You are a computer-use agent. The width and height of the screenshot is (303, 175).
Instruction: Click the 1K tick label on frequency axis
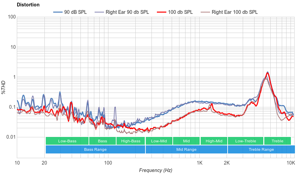point(199,163)
